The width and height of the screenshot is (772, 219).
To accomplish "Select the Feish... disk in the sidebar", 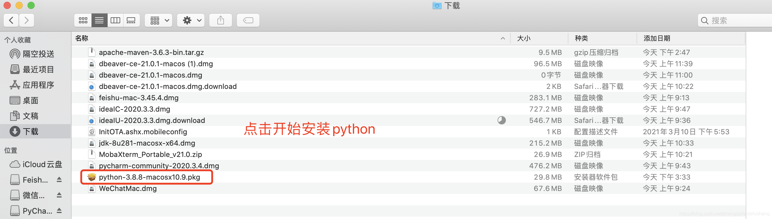I will [29, 180].
